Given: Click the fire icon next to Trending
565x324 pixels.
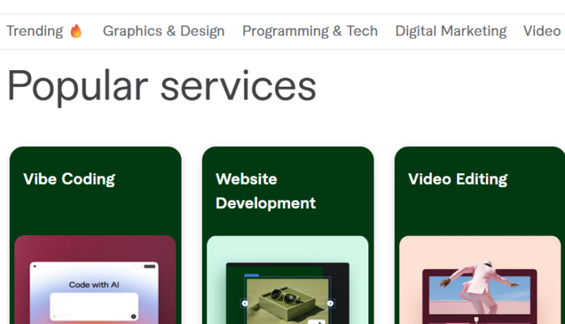Looking at the screenshot, I should click(x=75, y=31).
